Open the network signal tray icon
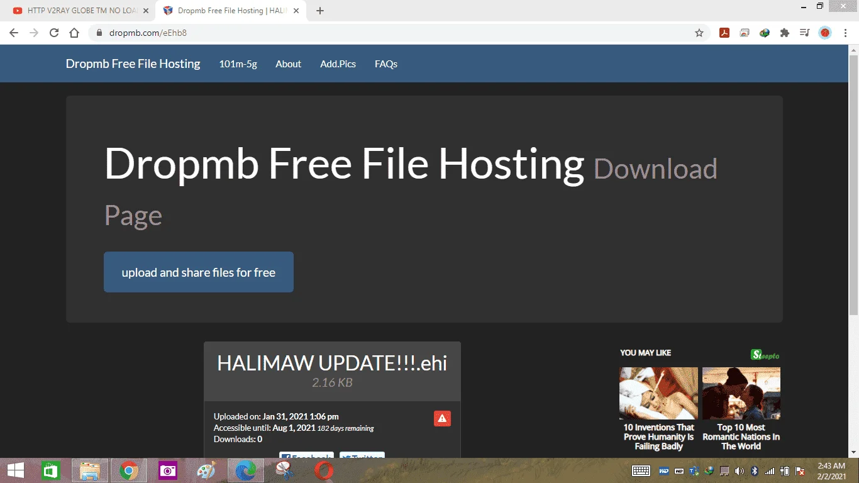This screenshot has width=859, height=483. pos(770,471)
